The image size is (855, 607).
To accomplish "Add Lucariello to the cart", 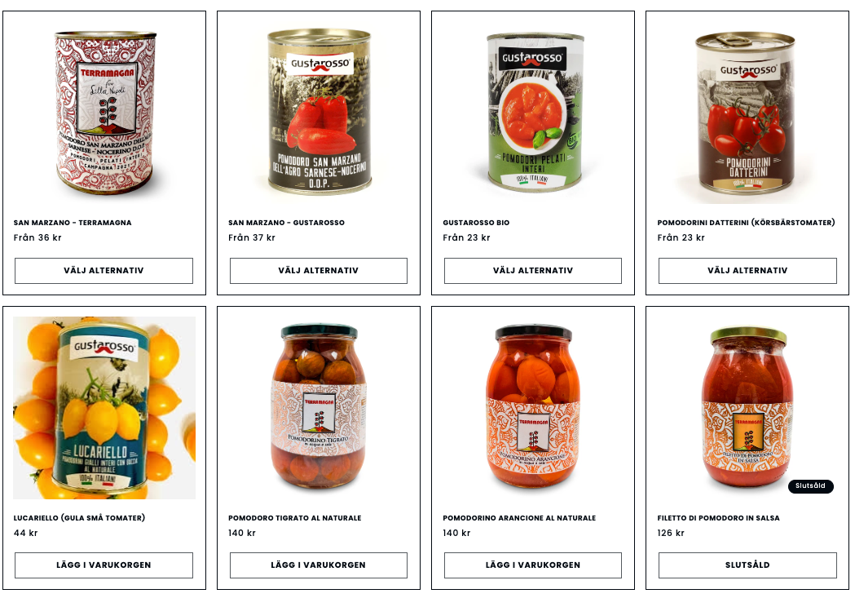I will (104, 565).
